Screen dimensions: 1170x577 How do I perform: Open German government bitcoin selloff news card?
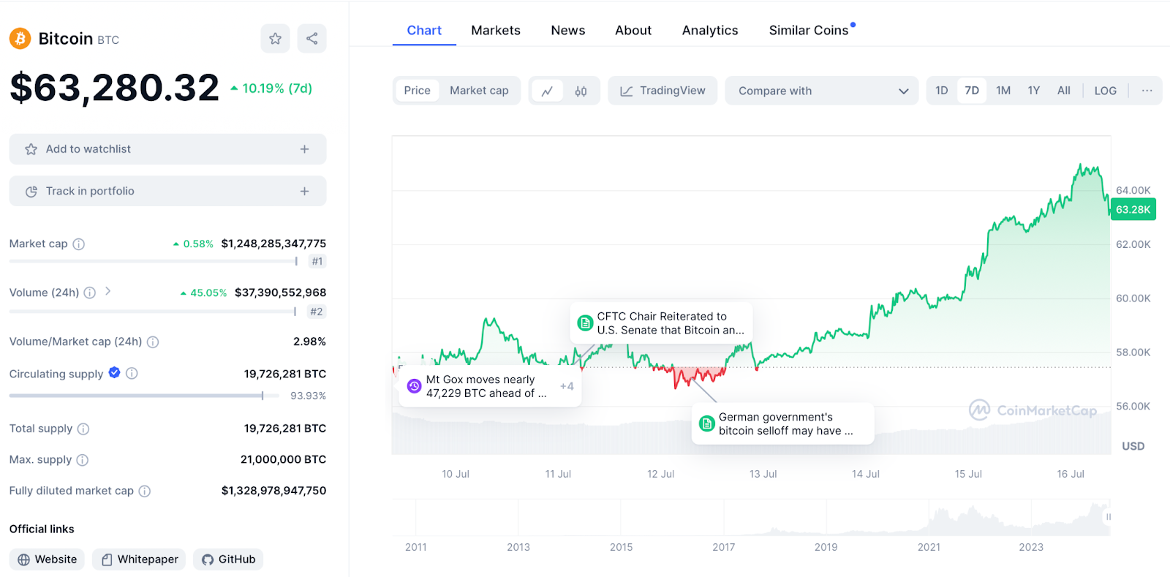(782, 423)
